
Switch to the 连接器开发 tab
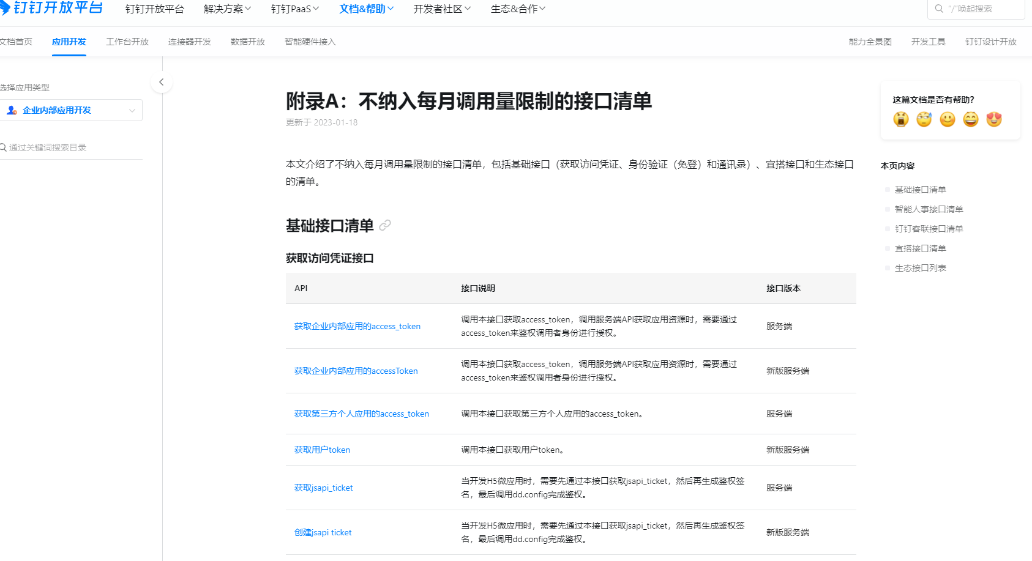190,42
